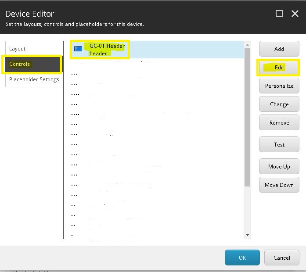Click the controls list scrollbar thumb
The height and width of the screenshot is (272, 306).
tap(247, 118)
